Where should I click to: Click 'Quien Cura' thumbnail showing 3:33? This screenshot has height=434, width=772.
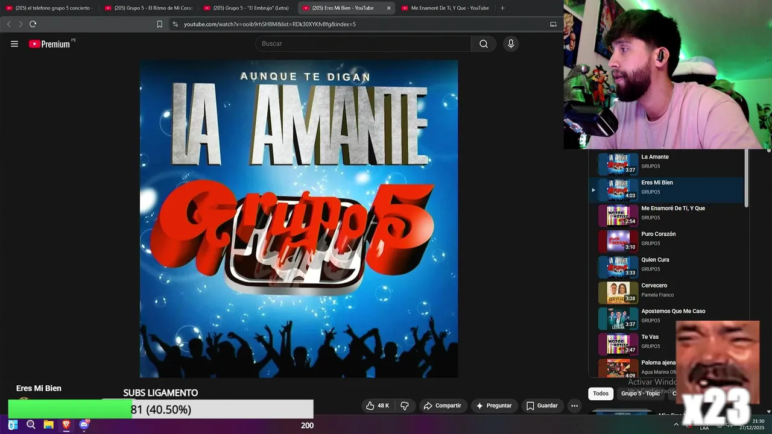618,267
